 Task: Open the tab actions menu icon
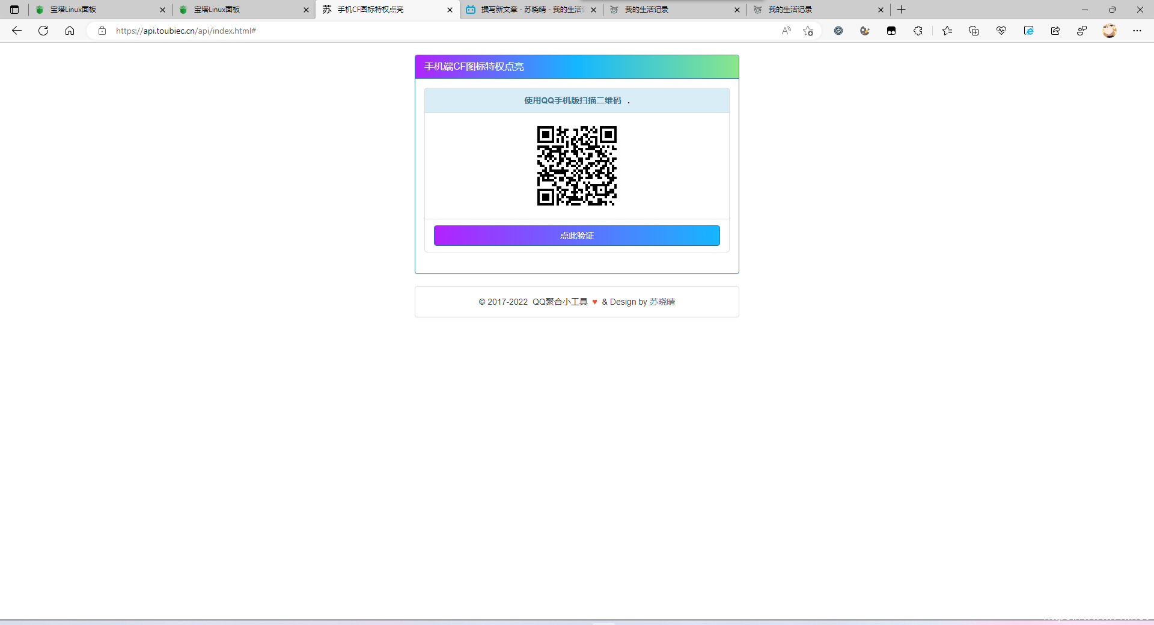coord(14,10)
